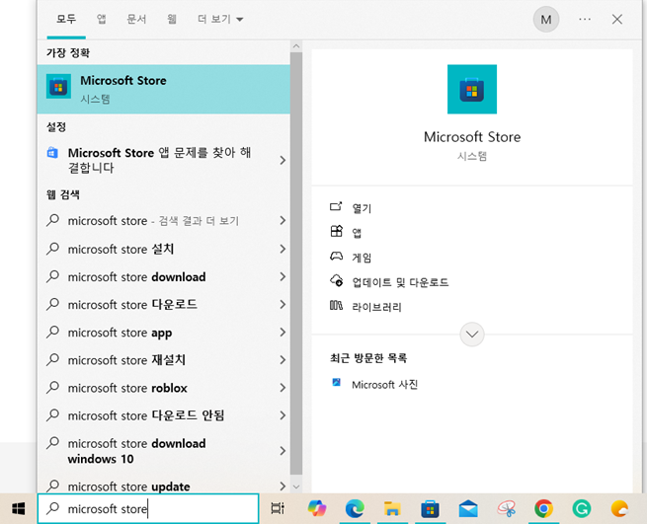Open the Mail app from the taskbar

pos(468,509)
